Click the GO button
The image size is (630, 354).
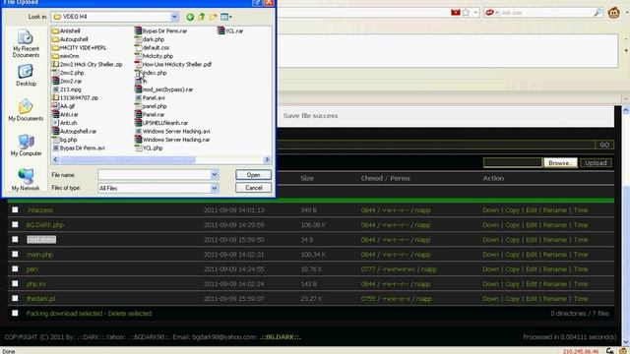(603, 145)
